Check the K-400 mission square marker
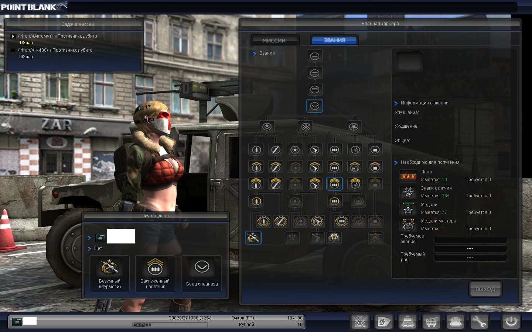Screen dimensions: 532x332 pos(13,50)
